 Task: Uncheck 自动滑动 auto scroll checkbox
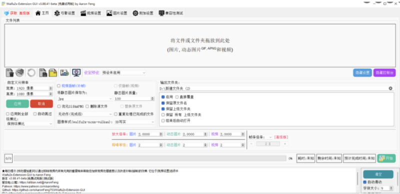point(365,182)
